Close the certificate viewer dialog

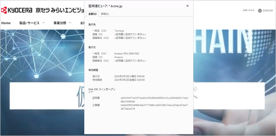point(187,6)
